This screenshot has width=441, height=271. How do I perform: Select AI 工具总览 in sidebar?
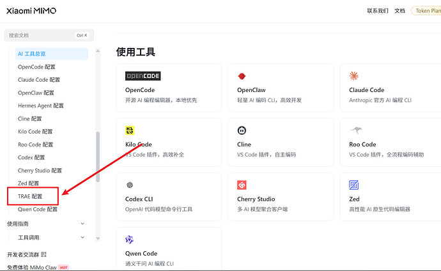[52, 54]
